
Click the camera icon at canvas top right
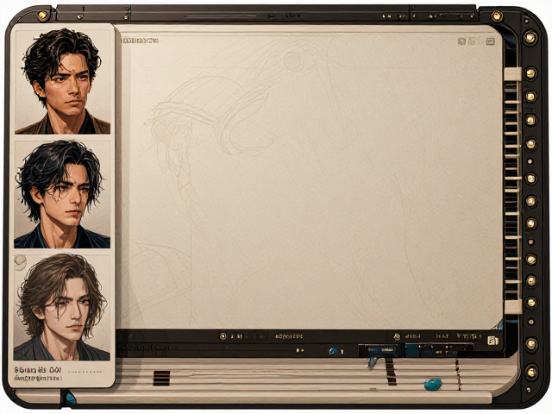click(461, 41)
